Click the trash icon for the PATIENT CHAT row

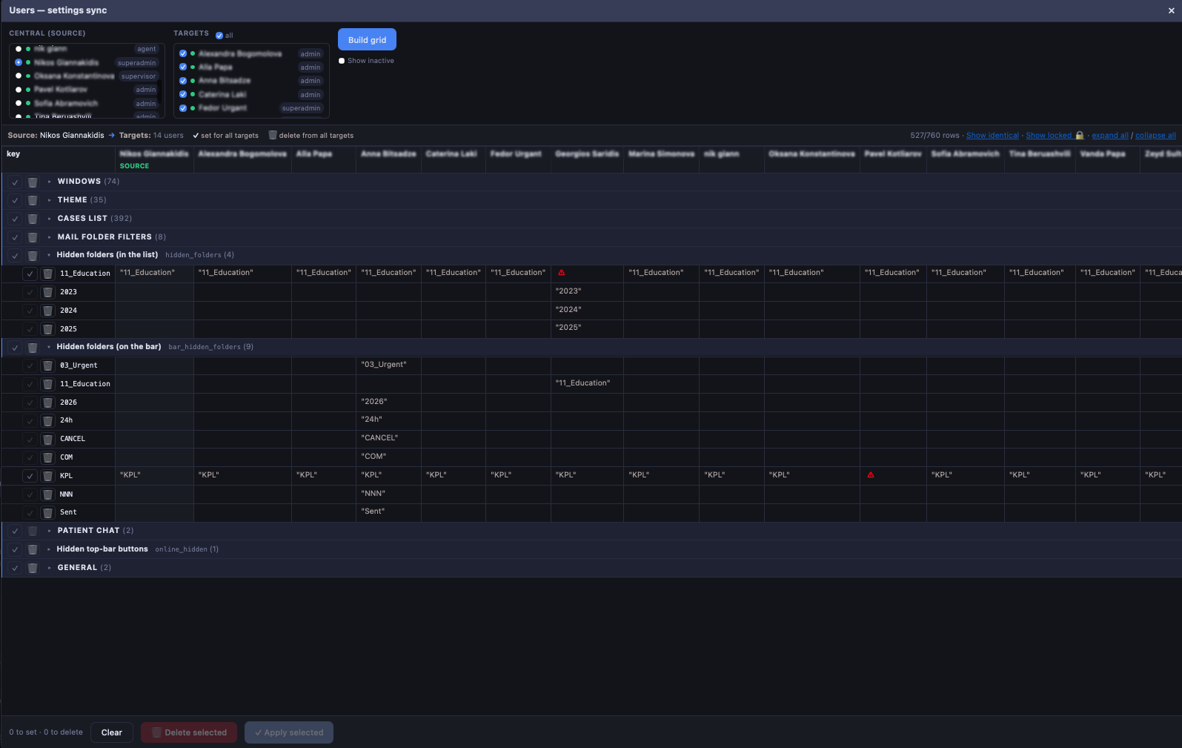click(x=33, y=531)
